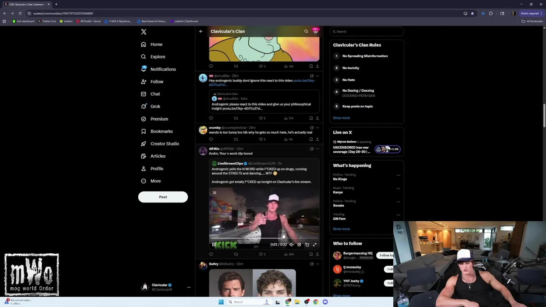Viewport: 546px width, 307px height.
Task: Pause the Kick video clip
Action: point(214,245)
